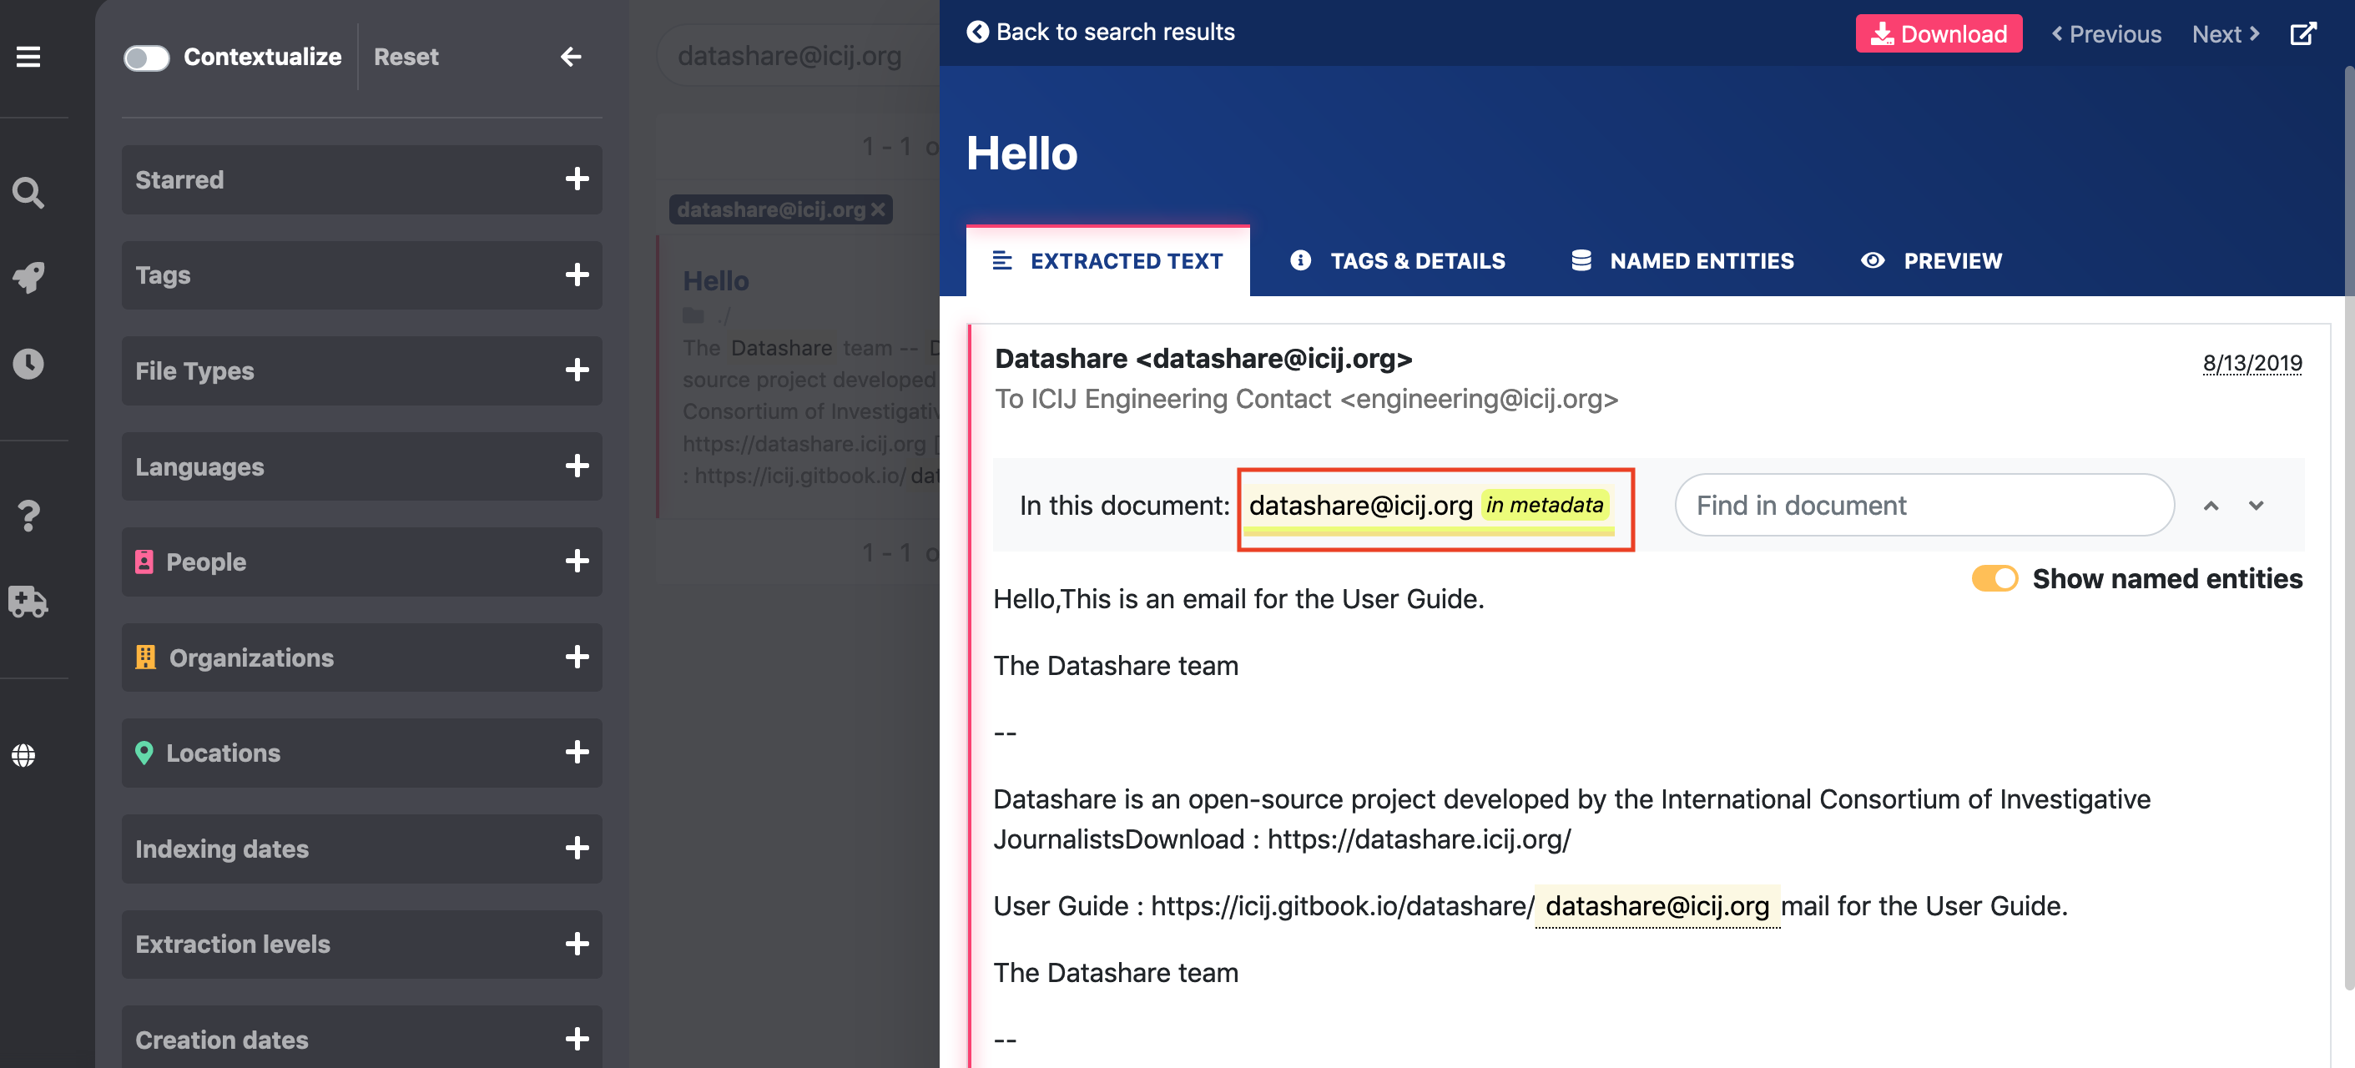
Task: Click the folder icon under Hello result
Action: [693, 315]
